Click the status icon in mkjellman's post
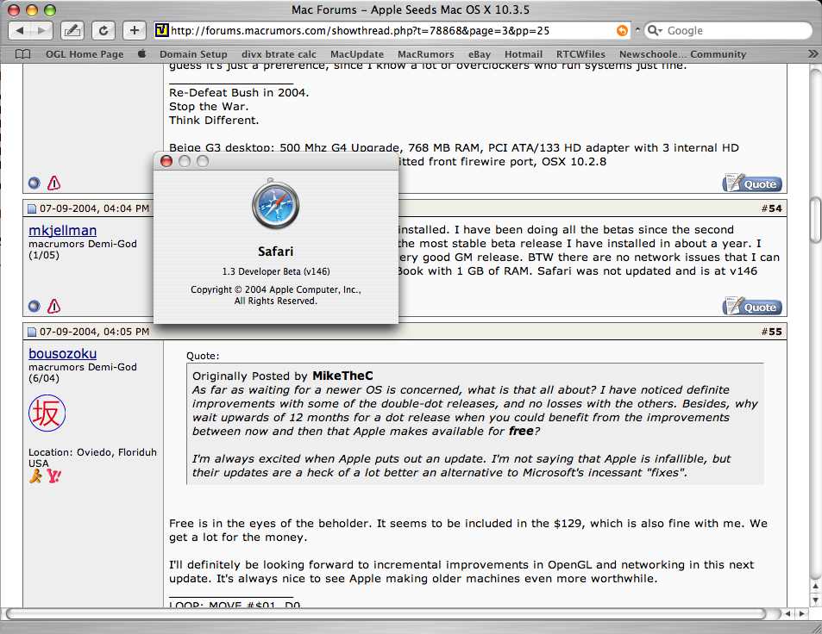This screenshot has height=634, width=822. (35, 307)
